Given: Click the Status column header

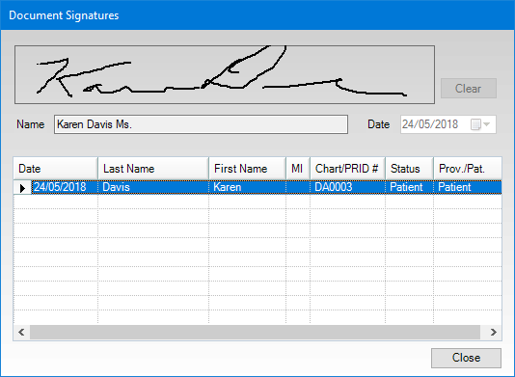Looking at the screenshot, I should pyautogui.click(x=409, y=169).
